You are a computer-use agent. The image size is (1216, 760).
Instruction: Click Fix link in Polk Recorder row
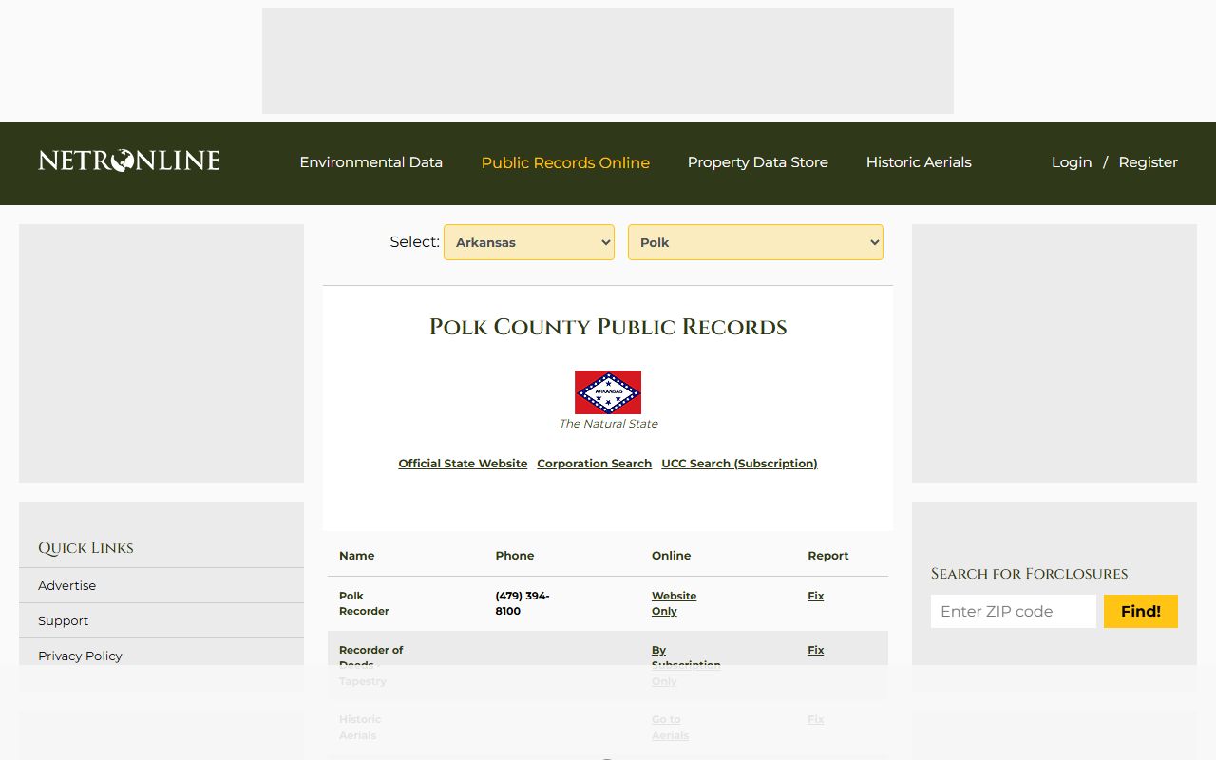pyautogui.click(x=816, y=596)
